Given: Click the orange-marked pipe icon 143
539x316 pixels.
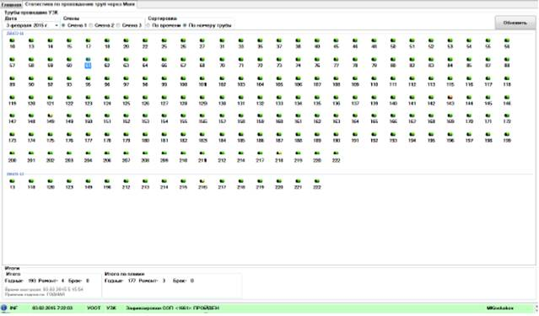Looking at the screenshot, I should (x=450, y=100).
